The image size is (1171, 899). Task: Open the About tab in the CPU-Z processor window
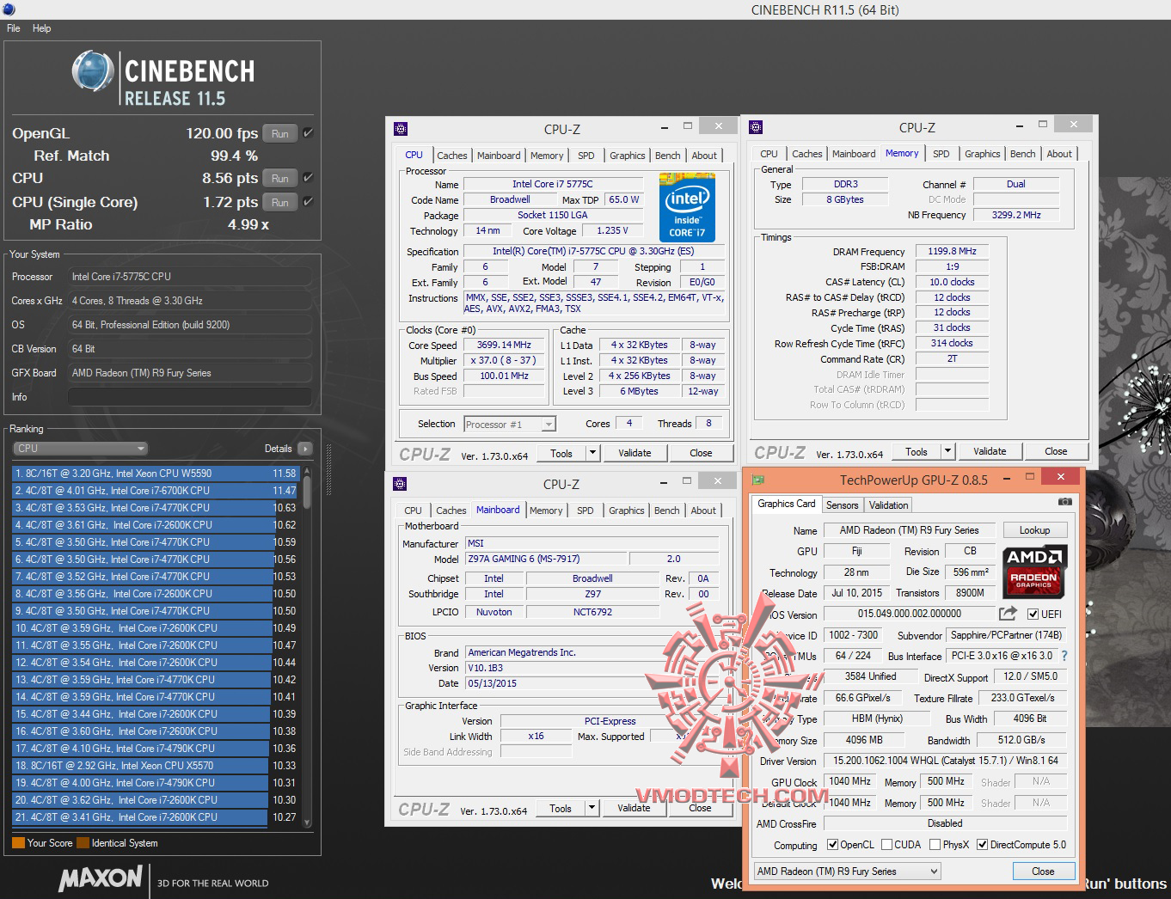(x=704, y=156)
